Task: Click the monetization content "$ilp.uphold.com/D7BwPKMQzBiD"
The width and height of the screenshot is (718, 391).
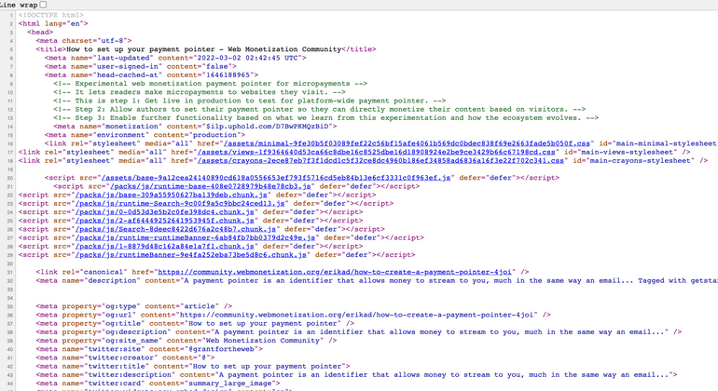Action: tap(267, 127)
